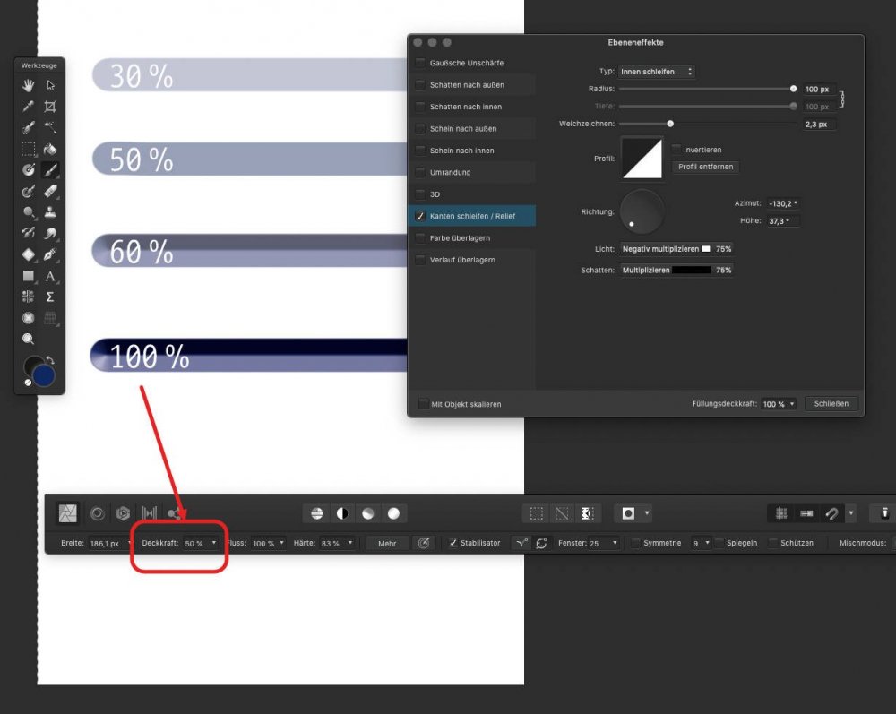Click the Weichzeichnen slider handle

coord(670,124)
